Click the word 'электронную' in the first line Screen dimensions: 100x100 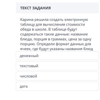(76, 20)
